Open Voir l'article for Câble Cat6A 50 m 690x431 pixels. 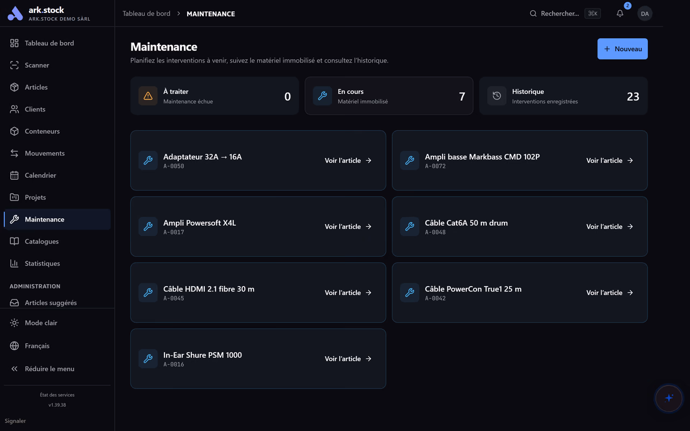(x=610, y=227)
